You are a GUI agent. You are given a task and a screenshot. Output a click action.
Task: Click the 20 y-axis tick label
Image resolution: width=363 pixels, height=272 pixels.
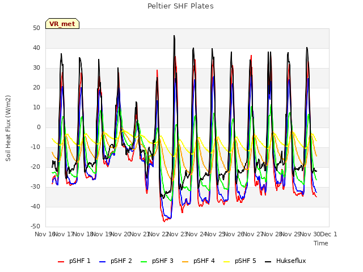[x=36, y=88]
